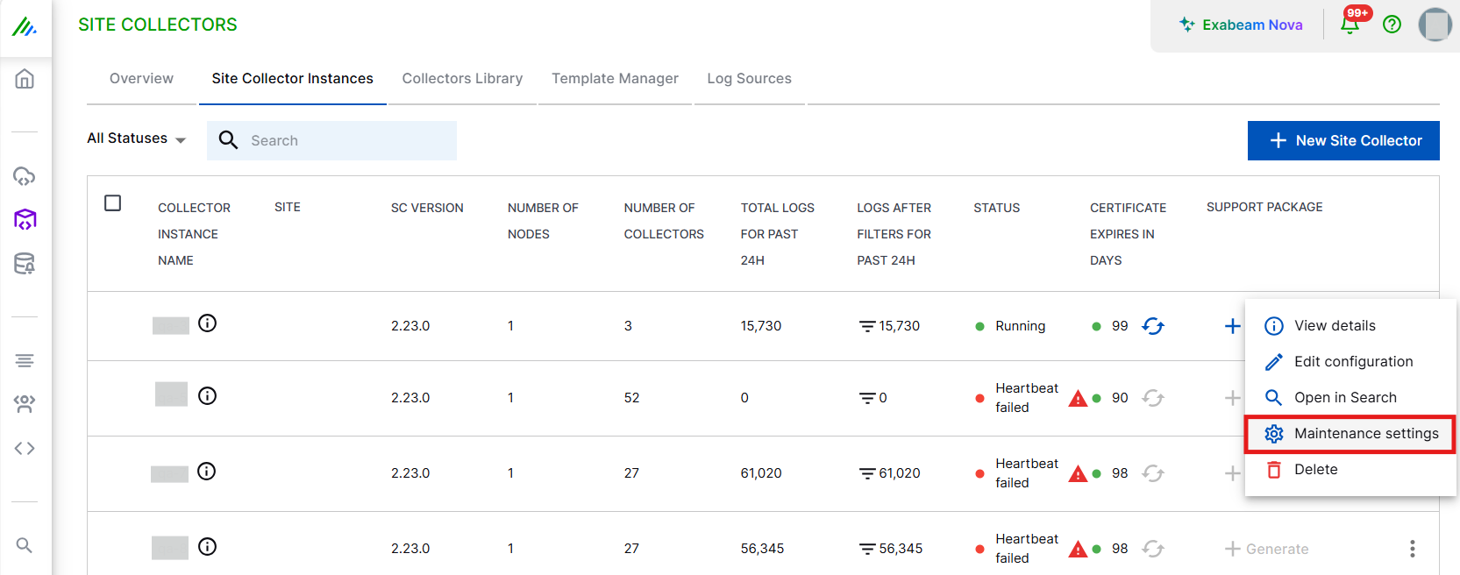Screen dimensions: 1460x575
Task: Click the SITE COLLECTORS page title
Action: (158, 25)
